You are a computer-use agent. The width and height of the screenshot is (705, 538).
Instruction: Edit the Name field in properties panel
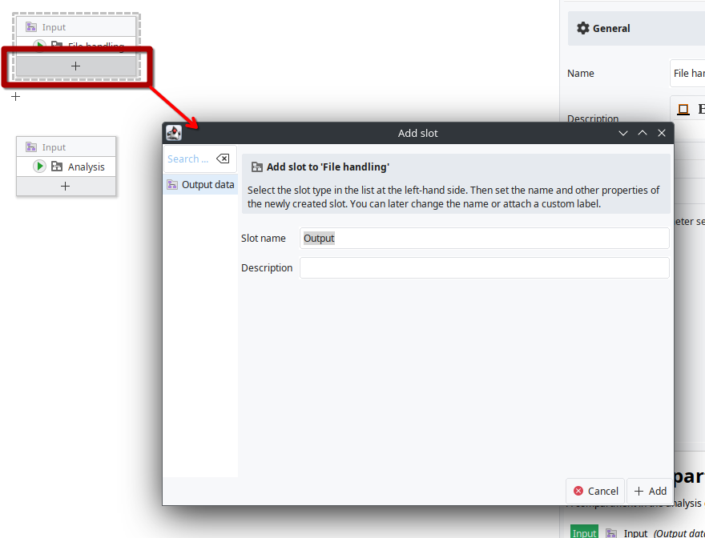point(688,74)
